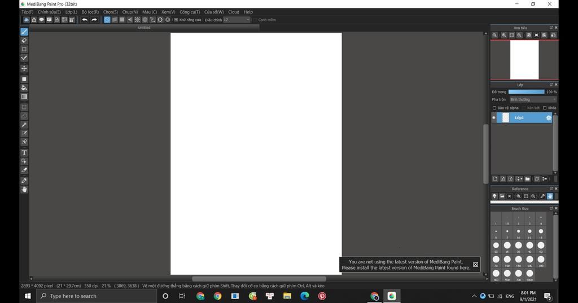Toggle the Cạnh mềm checkbox
The width and height of the screenshot is (578, 303).
point(255,20)
